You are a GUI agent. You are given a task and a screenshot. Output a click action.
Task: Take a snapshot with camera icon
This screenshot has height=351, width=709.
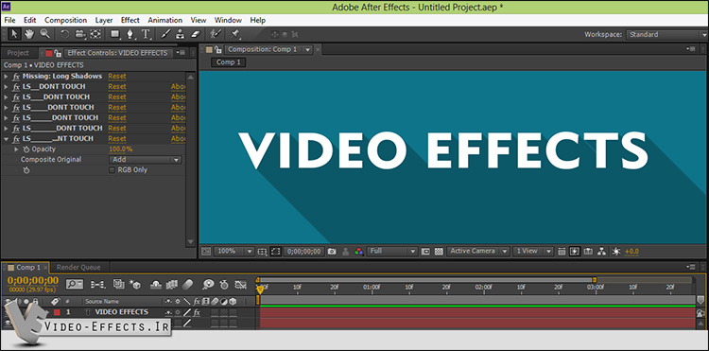(x=332, y=252)
